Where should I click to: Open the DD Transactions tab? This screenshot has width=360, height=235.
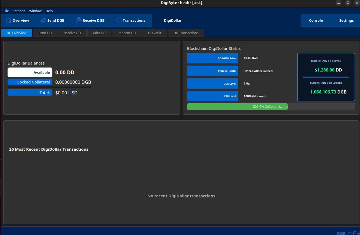[186, 33]
